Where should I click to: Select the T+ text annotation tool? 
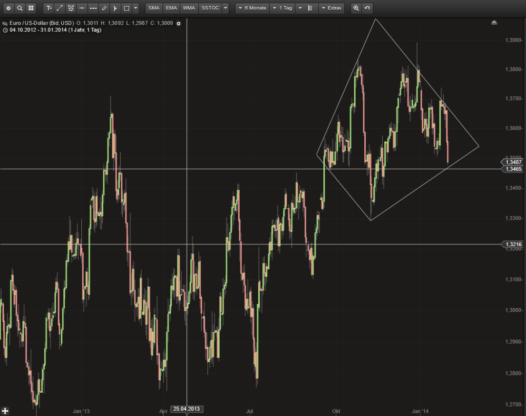pos(49,8)
